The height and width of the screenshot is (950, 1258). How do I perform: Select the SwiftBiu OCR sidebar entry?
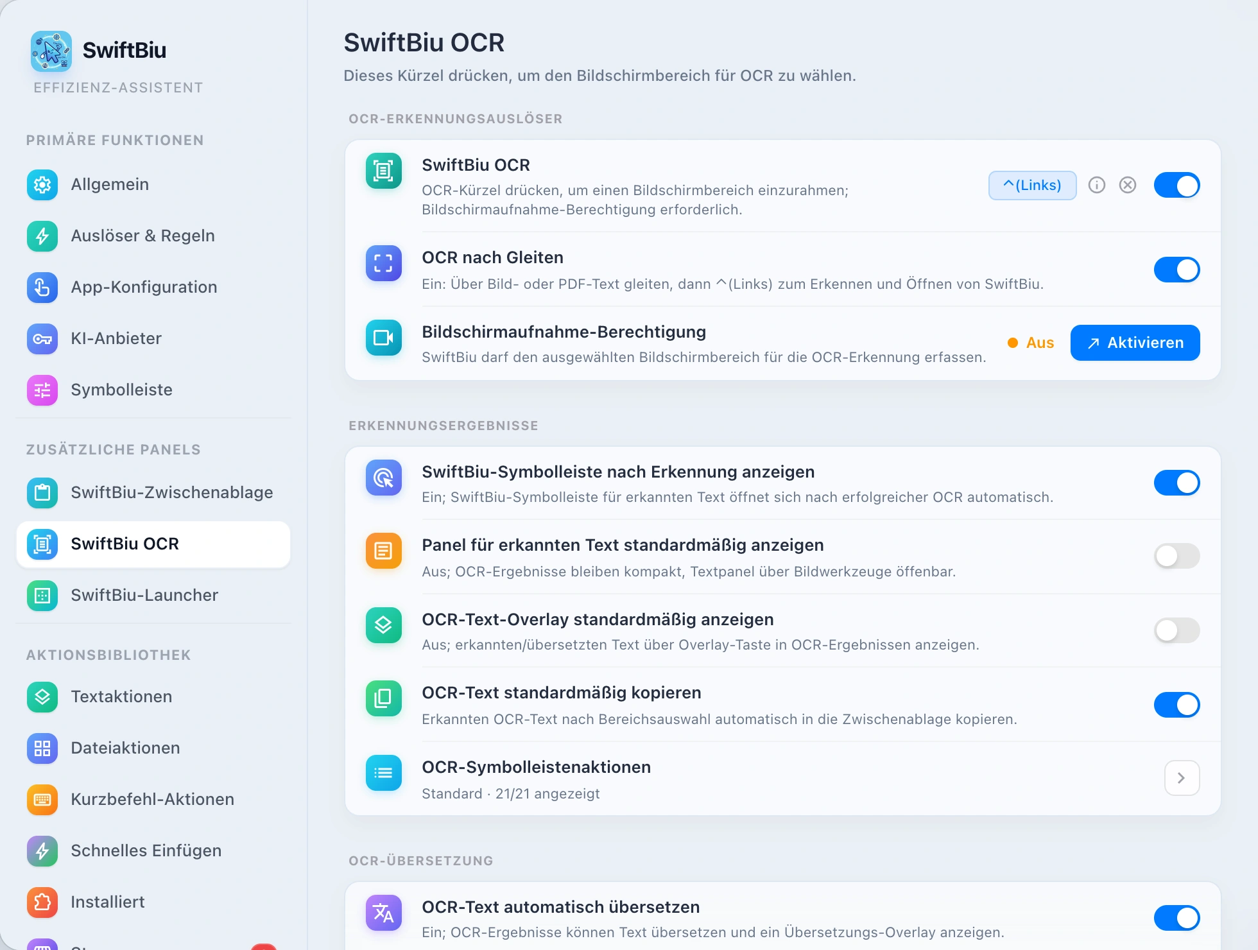(x=153, y=544)
